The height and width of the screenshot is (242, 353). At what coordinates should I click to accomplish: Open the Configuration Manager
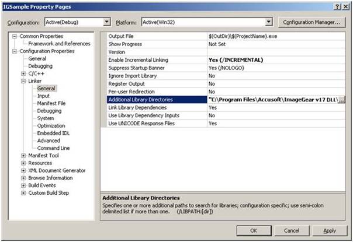click(x=310, y=22)
